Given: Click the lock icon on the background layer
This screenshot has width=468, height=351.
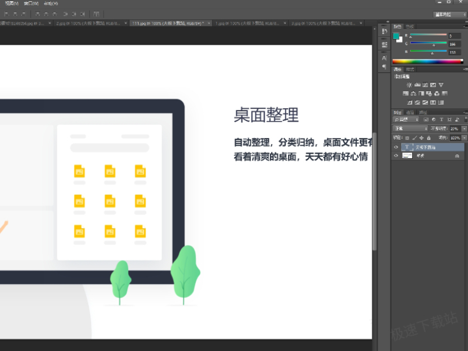Looking at the screenshot, I should 457,155.
